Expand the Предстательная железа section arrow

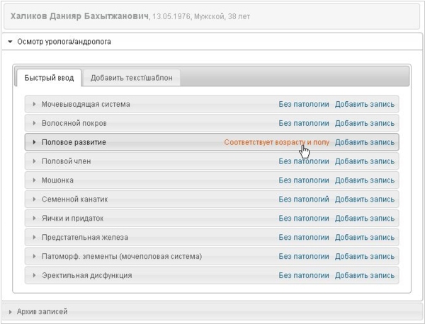point(34,237)
